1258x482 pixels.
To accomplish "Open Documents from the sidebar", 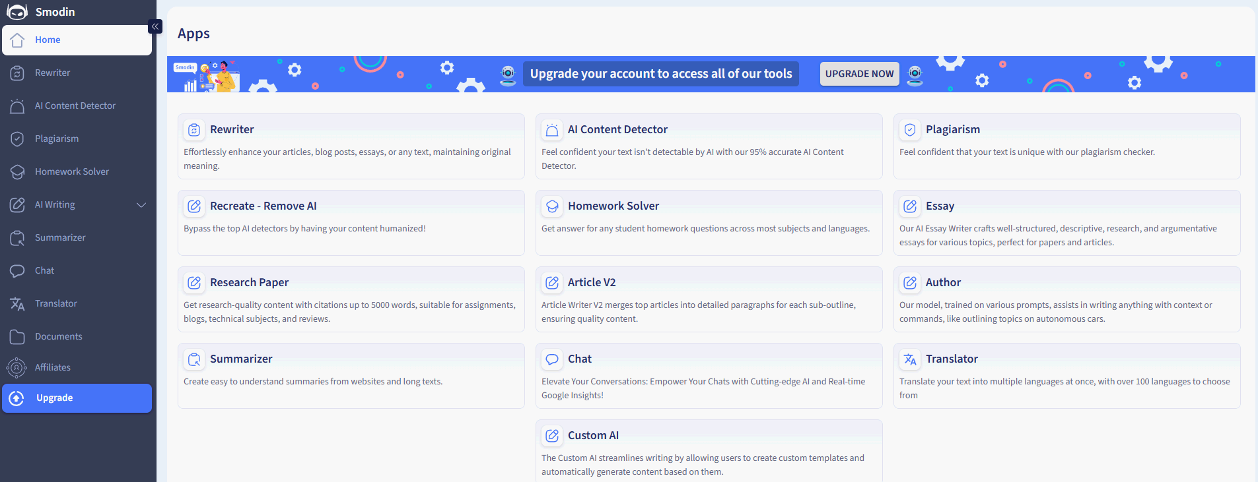I will click(x=77, y=337).
